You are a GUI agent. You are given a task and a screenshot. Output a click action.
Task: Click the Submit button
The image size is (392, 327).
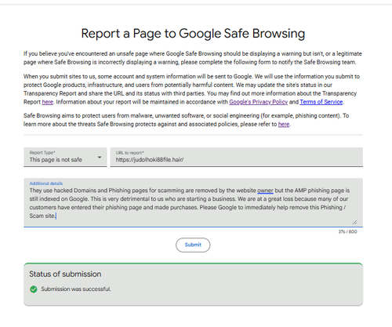click(193, 245)
